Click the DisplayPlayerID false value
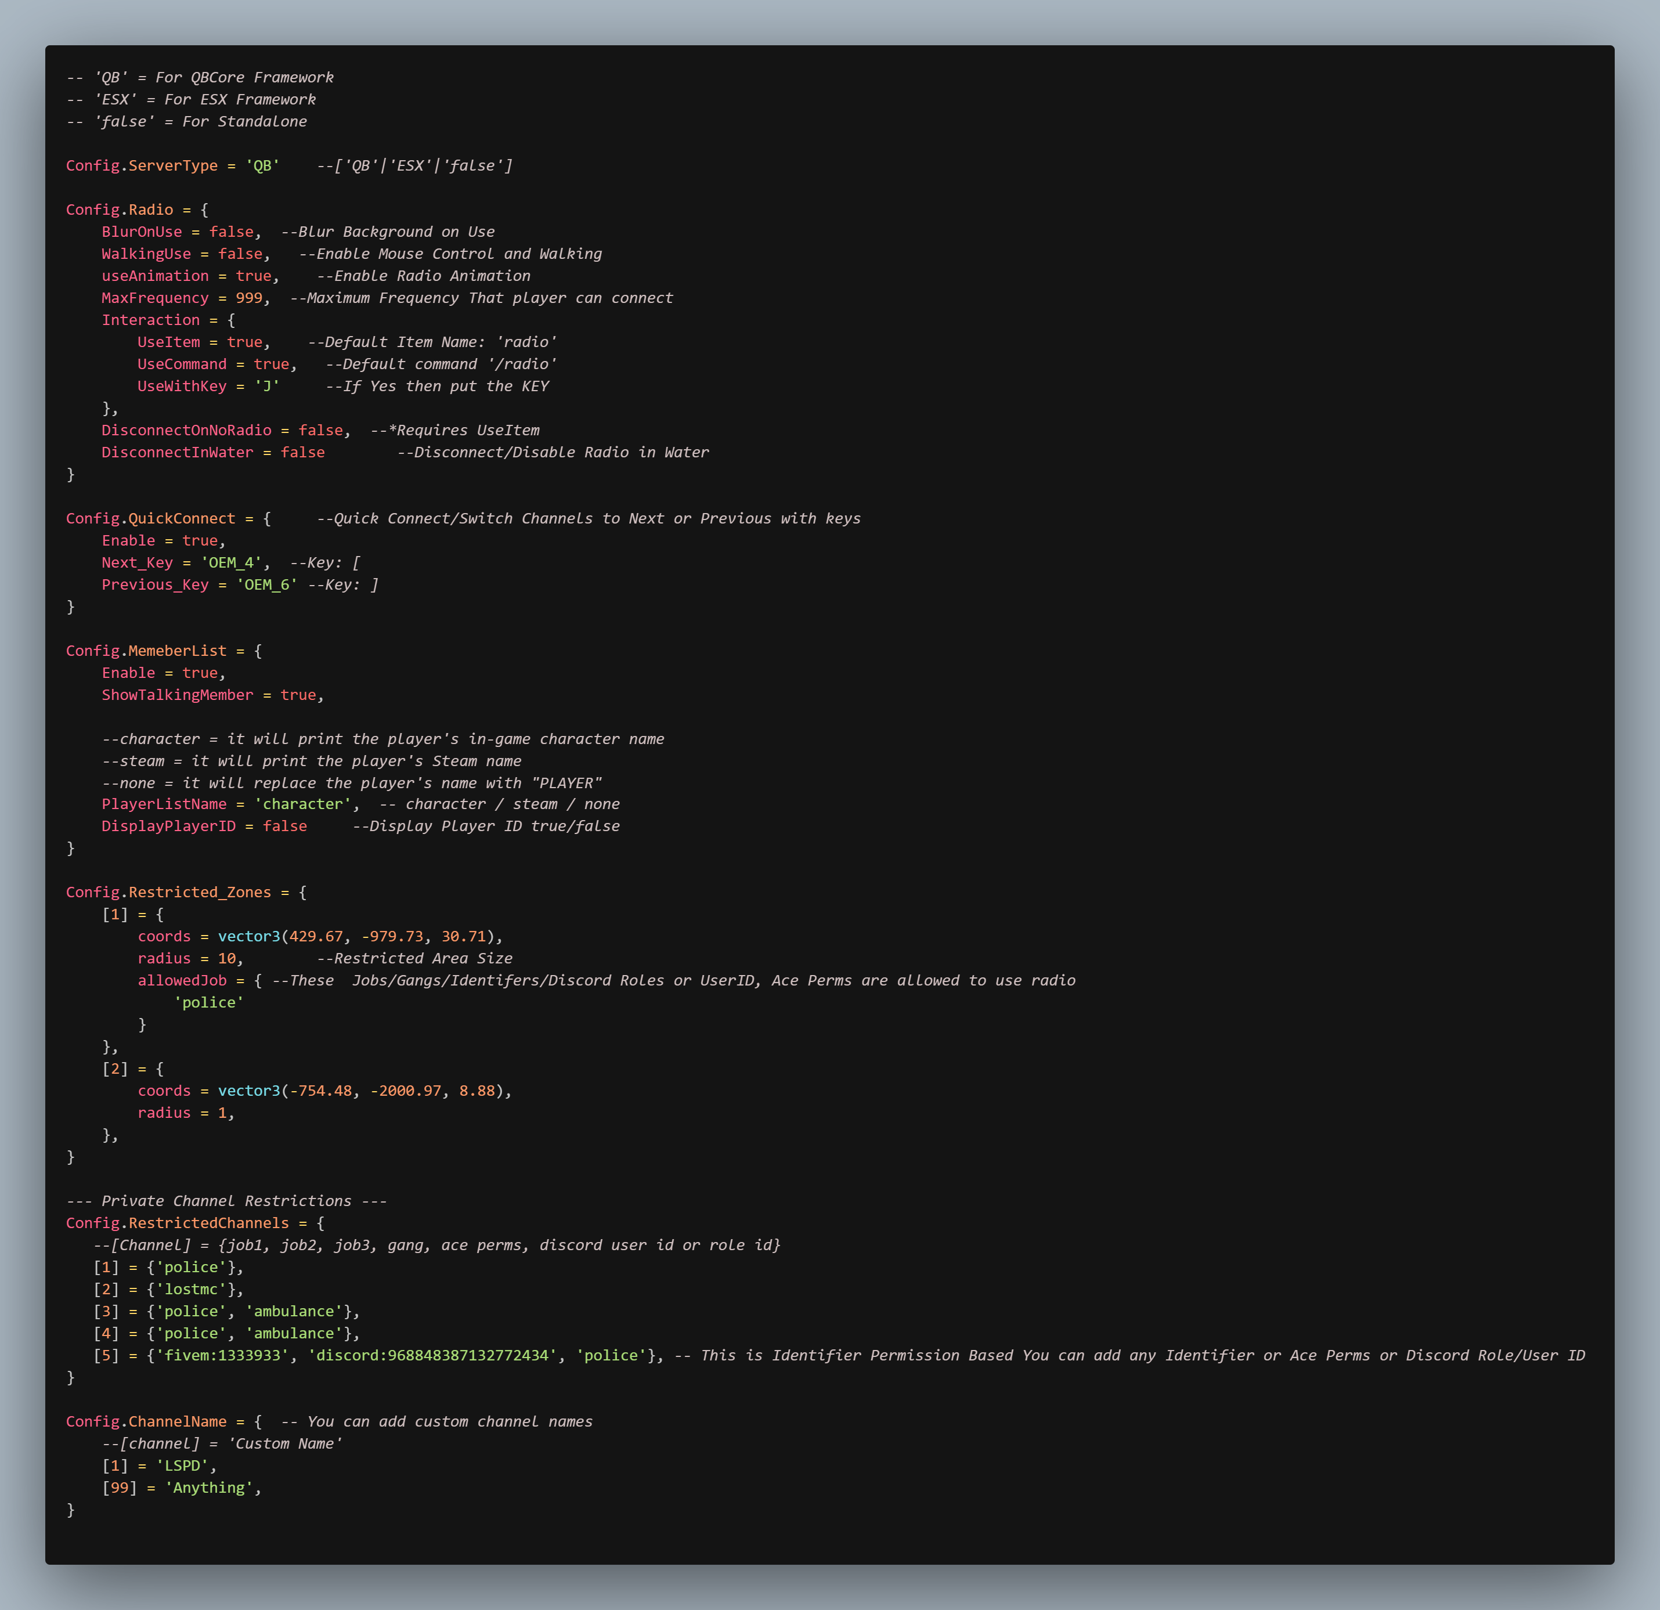The height and width of the screenshot is (1610, 1660). [x=284, y=826]
